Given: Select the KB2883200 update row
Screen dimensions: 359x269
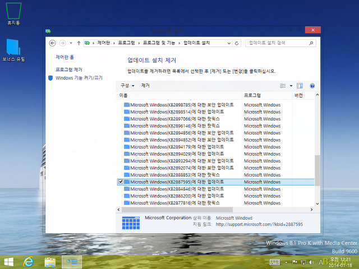Looking at the screenshot, I should [x=215, y=196].
